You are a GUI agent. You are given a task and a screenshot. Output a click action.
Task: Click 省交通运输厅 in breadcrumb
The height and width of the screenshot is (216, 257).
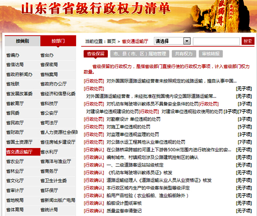click(135, 41)
